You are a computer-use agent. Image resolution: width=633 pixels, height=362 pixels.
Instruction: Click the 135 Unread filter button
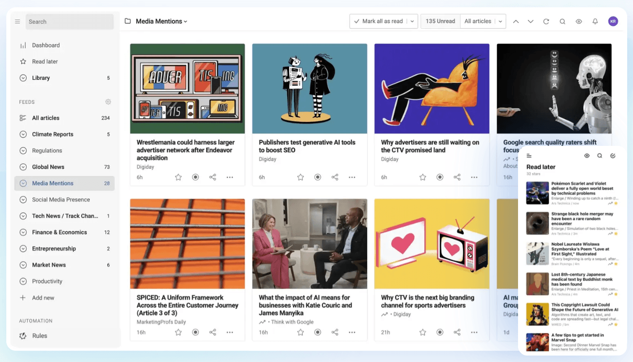tap(440, 21)
